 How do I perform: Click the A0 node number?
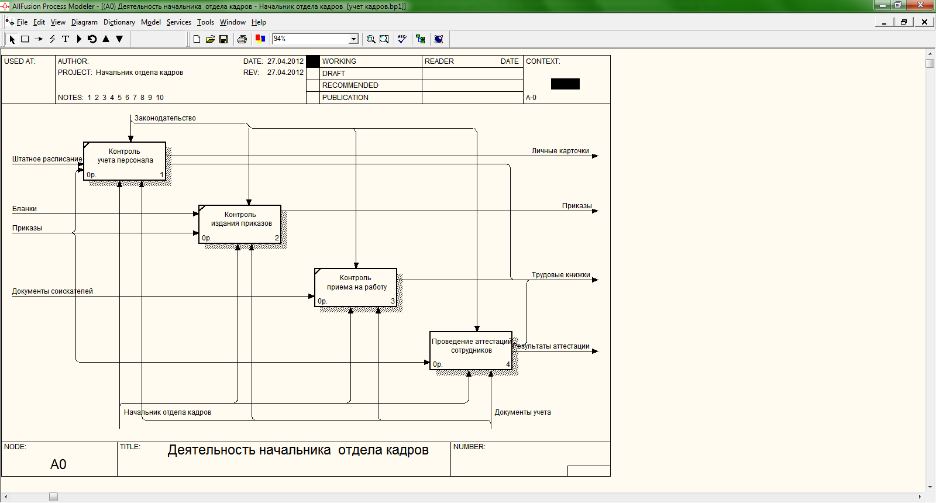click(58, 464)
